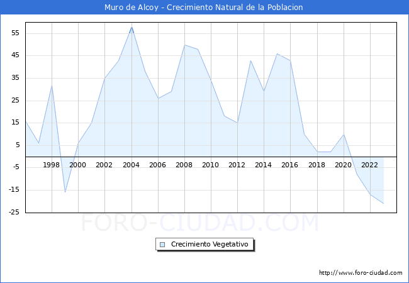
Task: Click the x-axis label 2002
Action: pyautogui.click(x=104, y=165)
